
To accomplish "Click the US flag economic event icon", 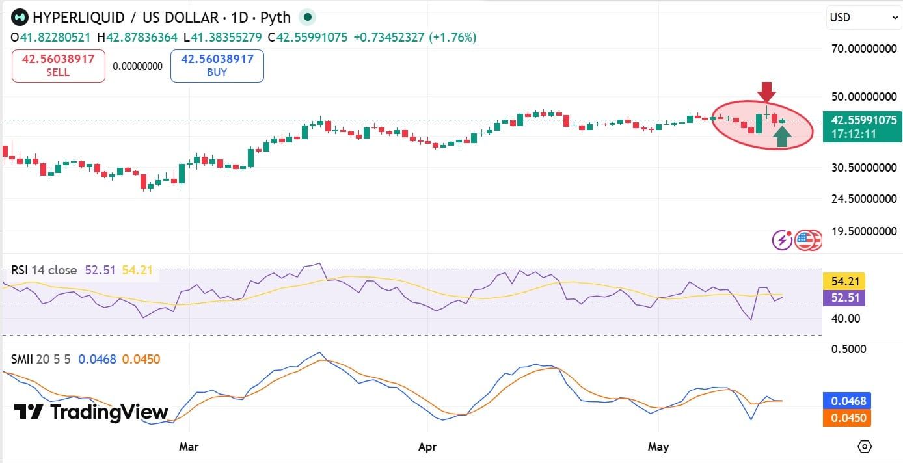I will click(805, 240).
